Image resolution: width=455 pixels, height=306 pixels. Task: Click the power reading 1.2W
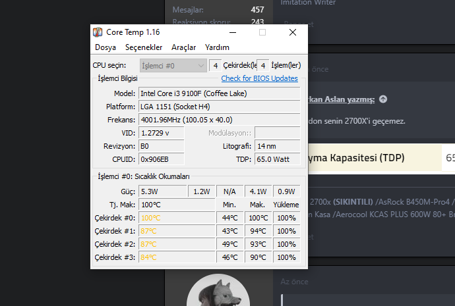(201, 191)
